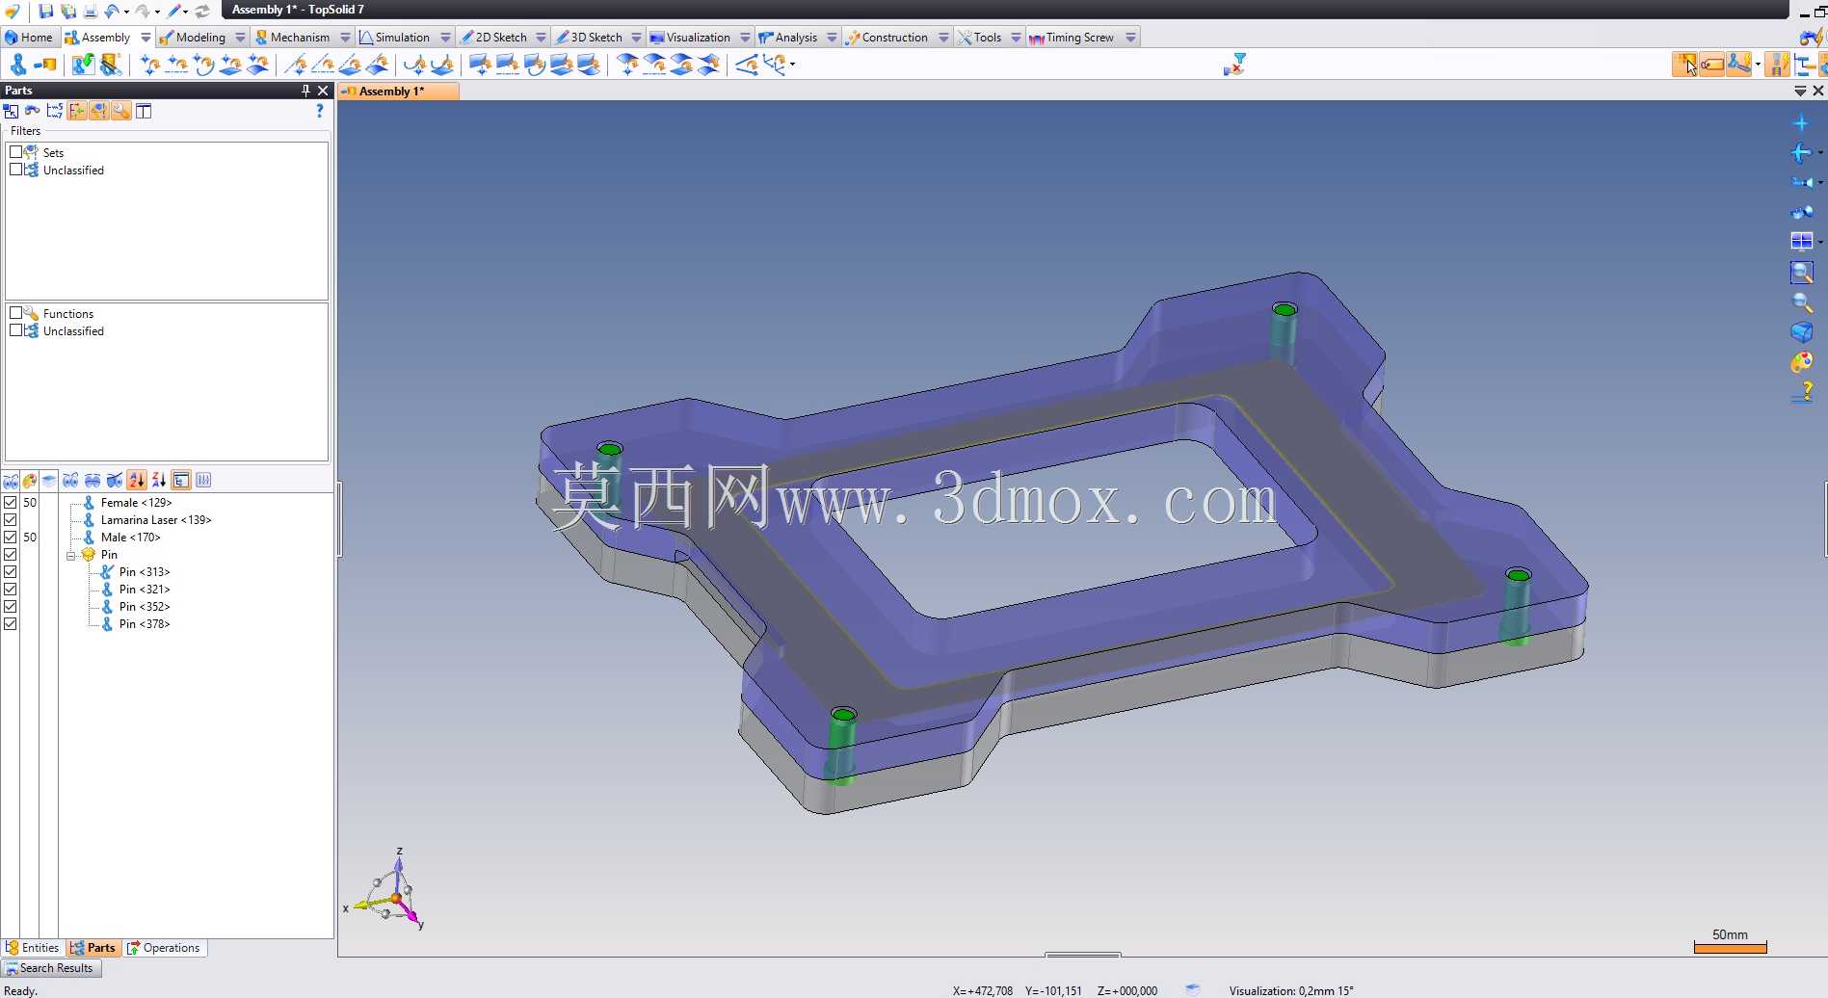The image size is (1828, 998).
Task: Check the Sets filter checkbox
Action: pyautogui.click(x=15, y=151)
